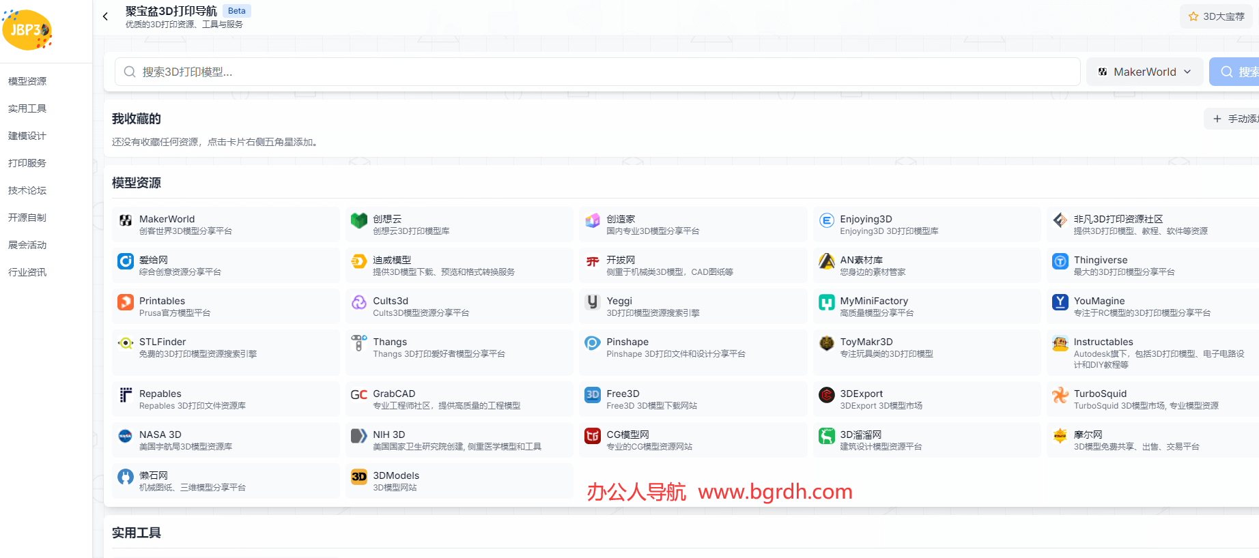Viewport: 1259px width, 558px height.
Task: Click the Thangs icon
Action: pyautogui.click(x=359, y=343)
